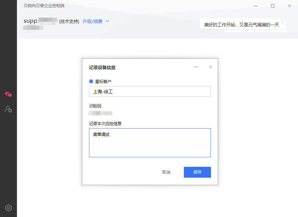The image size is (298, 217).
Task: Open the starred customers sidebar icon
Action: [8, 109]
